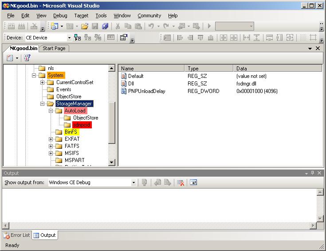Screen dimensions: 326x251
Task: Click the Open File folder icon
Action: click(x=85, y=26)
